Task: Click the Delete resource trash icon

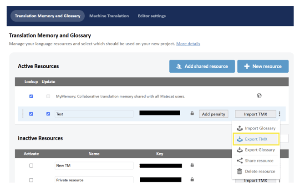Action: click(240, 171)
